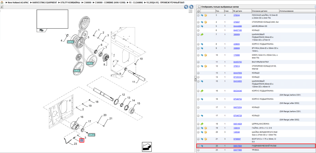Click the large arrow icon under the diagram
This screenshot has width=316, height=153.
[147, 147]
